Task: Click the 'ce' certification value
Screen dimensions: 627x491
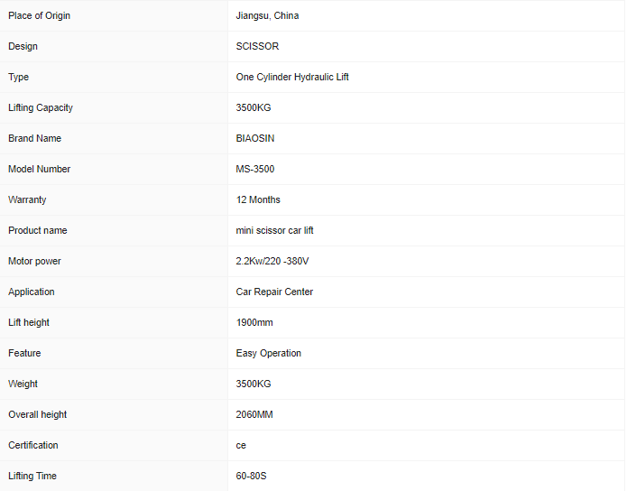Action: (241, 446)
